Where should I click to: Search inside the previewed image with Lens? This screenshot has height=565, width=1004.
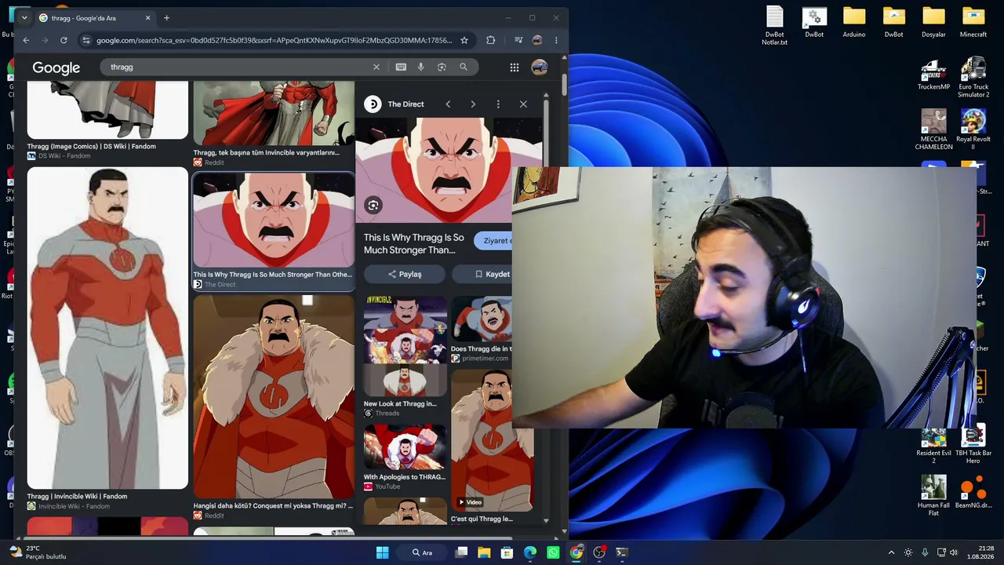[x=373, y=206]
